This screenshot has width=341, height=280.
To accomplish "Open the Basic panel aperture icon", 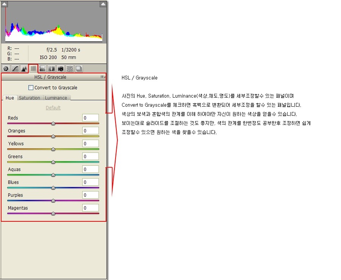I will coord(6,68).
